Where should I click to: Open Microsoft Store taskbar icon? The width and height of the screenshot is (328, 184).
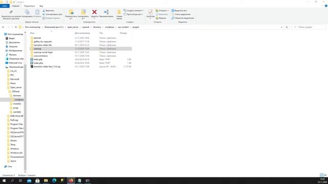point(37,180)
